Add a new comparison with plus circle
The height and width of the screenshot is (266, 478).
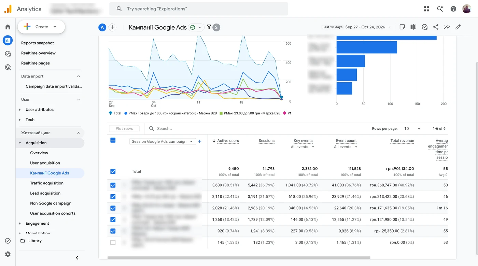pyautogui.click(x=112, y=27)
